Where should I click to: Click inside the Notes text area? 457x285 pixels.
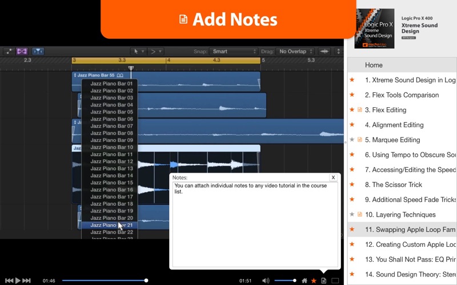click(255, 224)
